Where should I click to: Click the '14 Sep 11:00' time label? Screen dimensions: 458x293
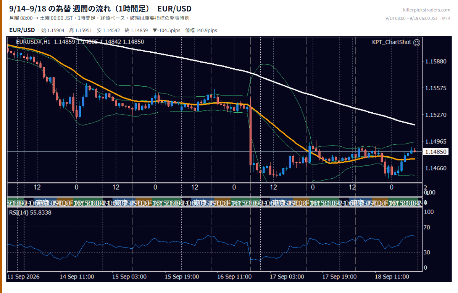point(77,277)
